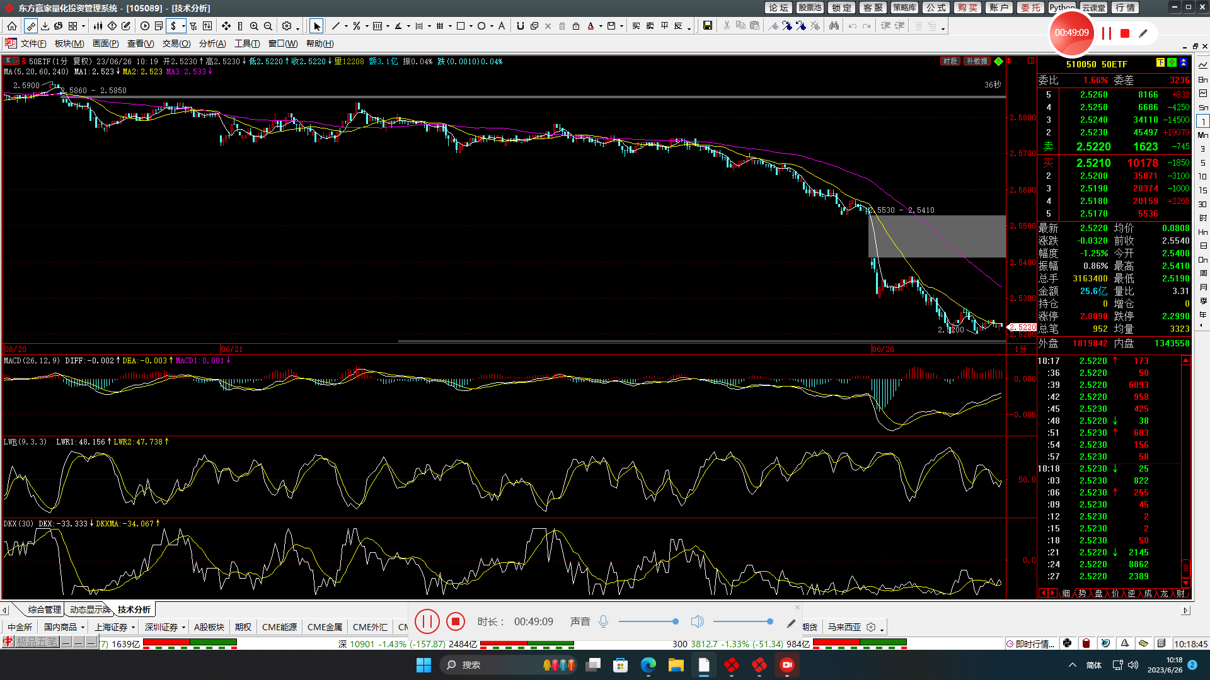Expand the grid layout dropdown arrow
The image size is (1210, 680).
[83, 26]
